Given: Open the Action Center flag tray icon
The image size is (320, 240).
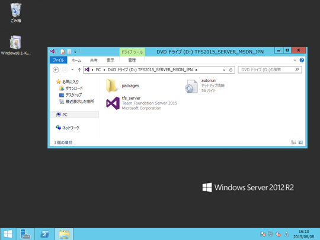Looking at the screenshot, I should point(263,234).
